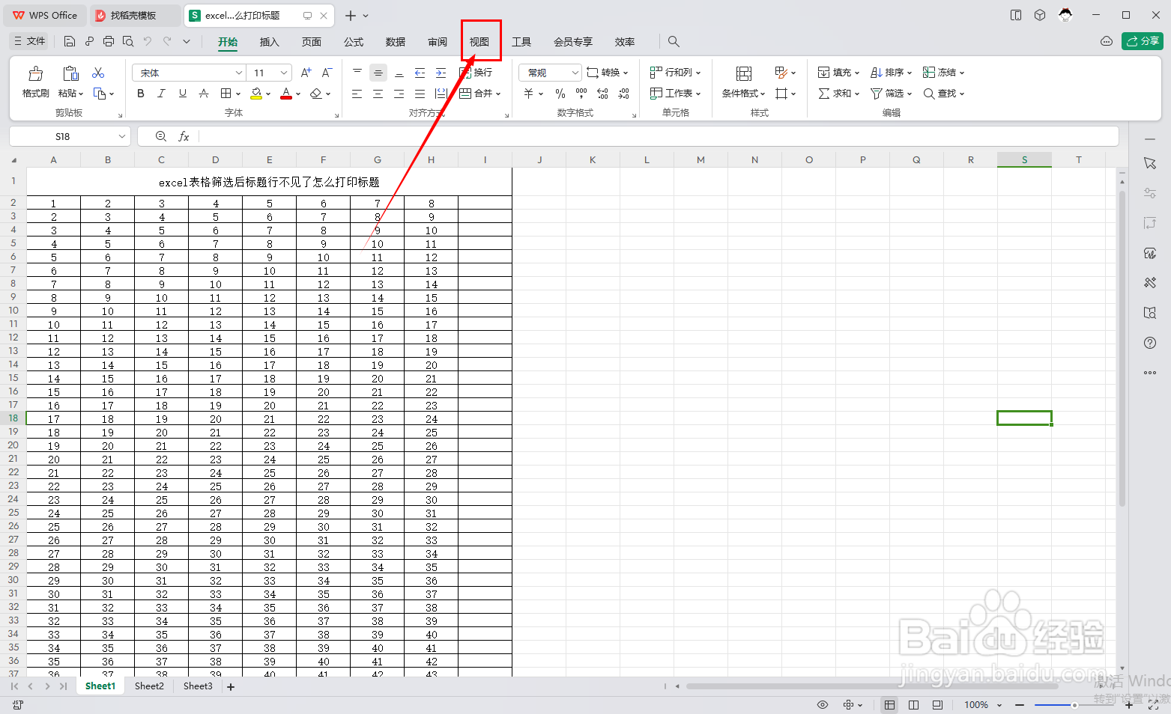Click the Find (查找) button
The width and height of the screenshot is (1171, 714).
click(943, 94)
